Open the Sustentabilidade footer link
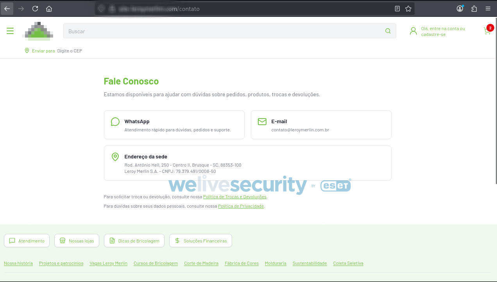This screenshot has width=497, height=282. (x=310, y=263)
